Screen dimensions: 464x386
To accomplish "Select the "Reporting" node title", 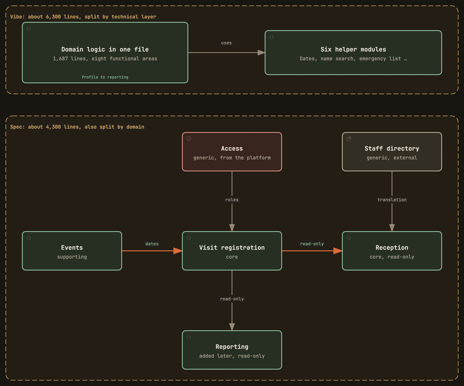I will point(232,347).
